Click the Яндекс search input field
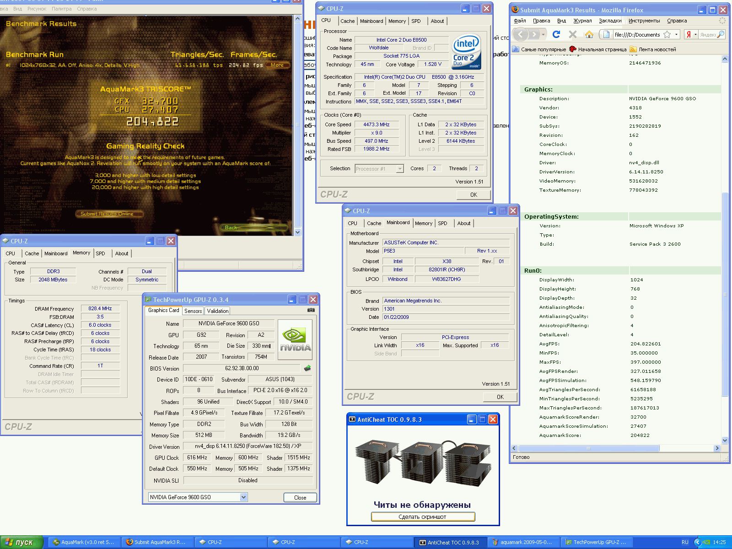The image size is (732, 549). (x=708, y=34)
